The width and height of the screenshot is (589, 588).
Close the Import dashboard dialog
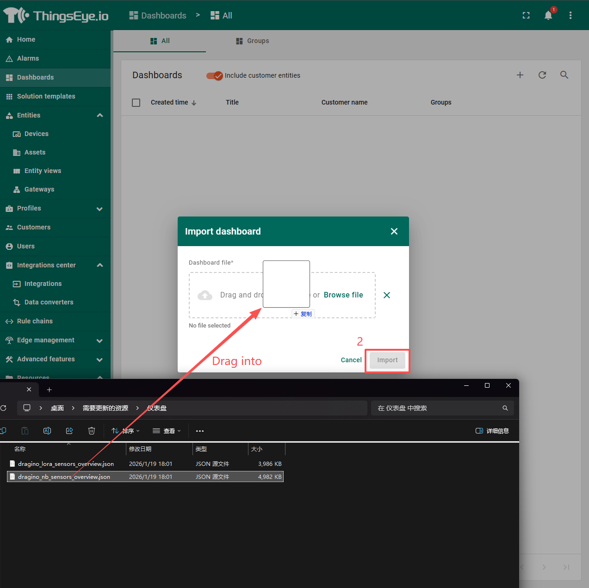[x=394, y=231]
